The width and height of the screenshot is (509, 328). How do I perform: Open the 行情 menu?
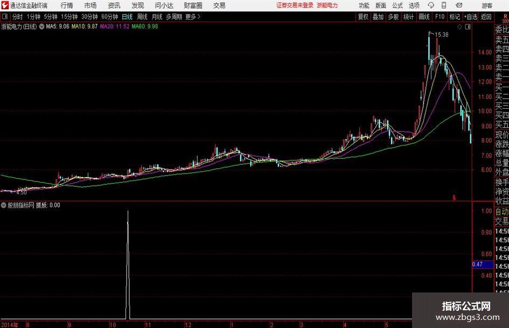67,5
